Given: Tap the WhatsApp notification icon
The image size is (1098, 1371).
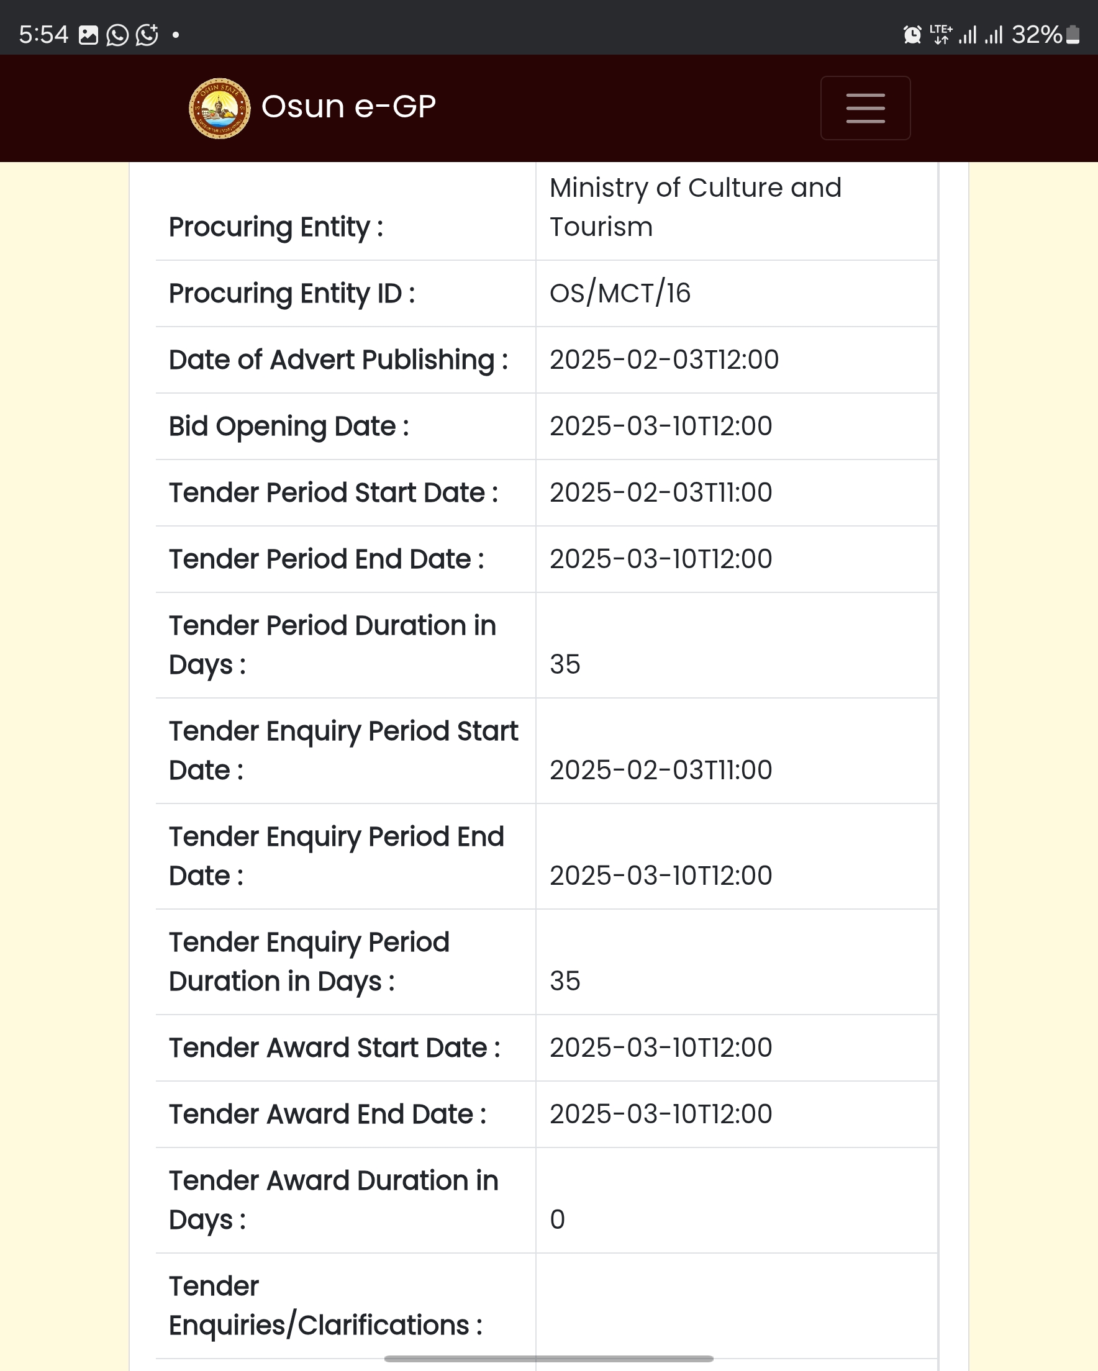Looking at the screenshot, I should coord(117,35).
